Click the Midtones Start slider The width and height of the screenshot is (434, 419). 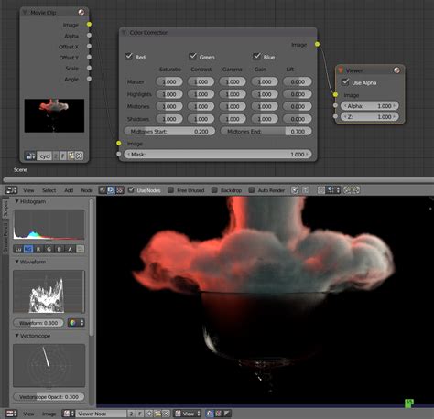pyautogui.click(x=169, y=132)
